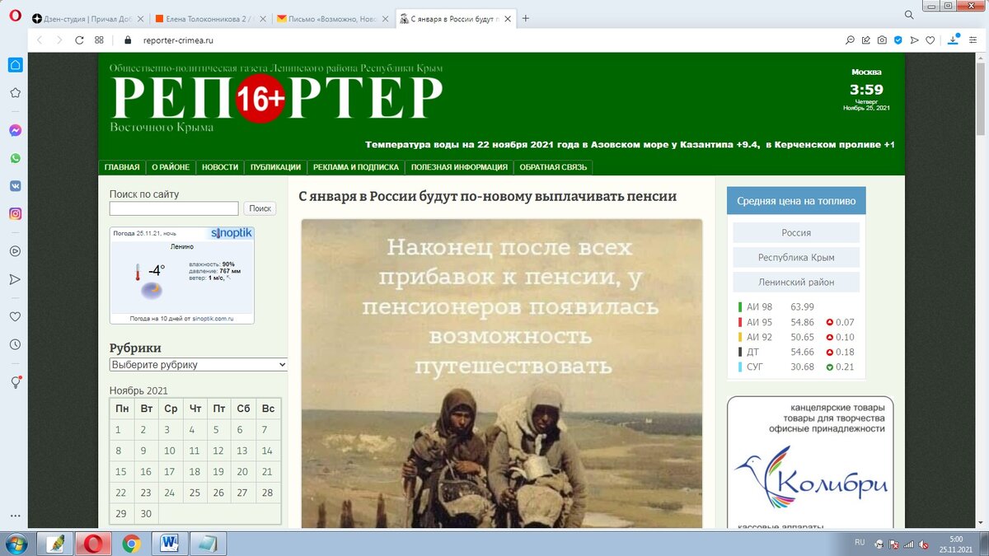Open the Погода на 10 дней link
The image size is (989, 556).
point(181,318)
